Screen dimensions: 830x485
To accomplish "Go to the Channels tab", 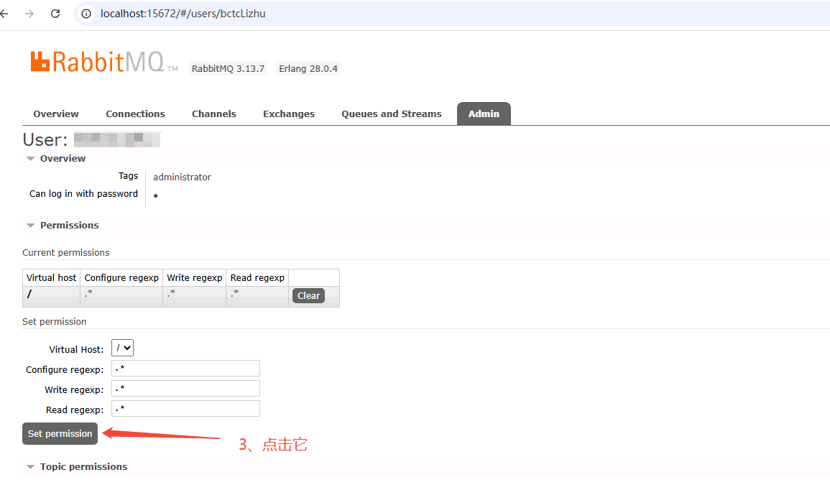I will point(214,114).
